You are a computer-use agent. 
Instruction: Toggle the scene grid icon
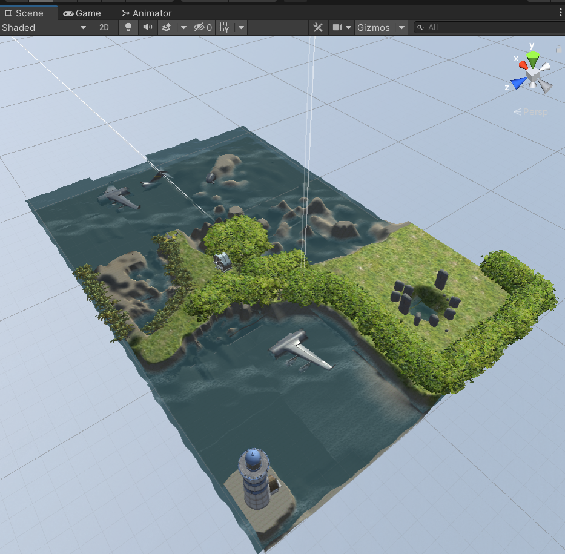click(x=224, y=28)
